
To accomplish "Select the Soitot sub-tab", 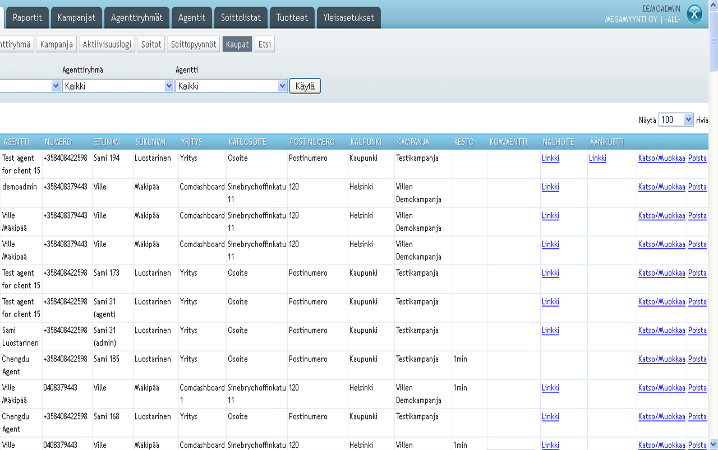I will click(x=151, y=44).
